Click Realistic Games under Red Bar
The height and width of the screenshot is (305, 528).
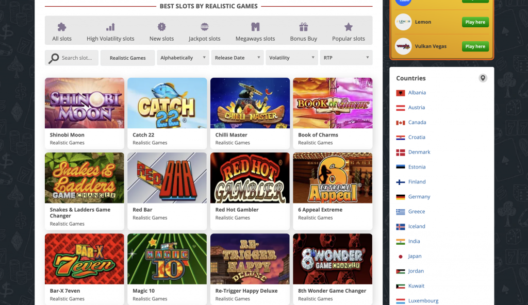pyautogui.click(x=150, y=218)
